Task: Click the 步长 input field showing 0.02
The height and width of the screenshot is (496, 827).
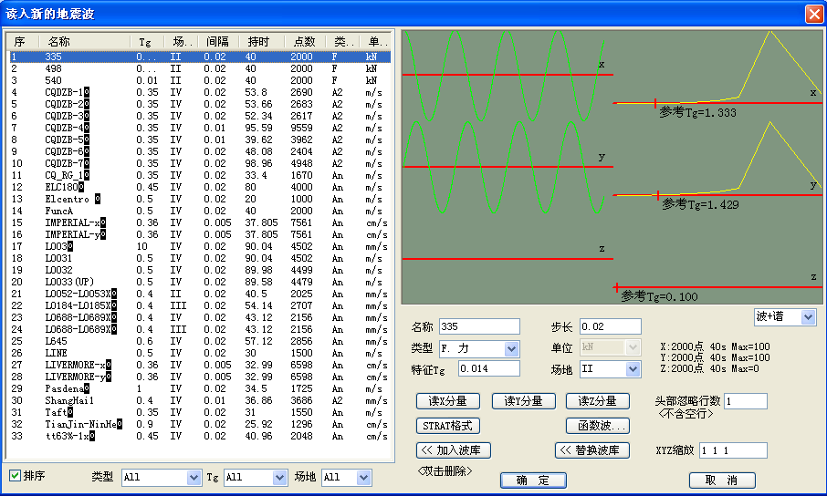Action: click(611, 326)
